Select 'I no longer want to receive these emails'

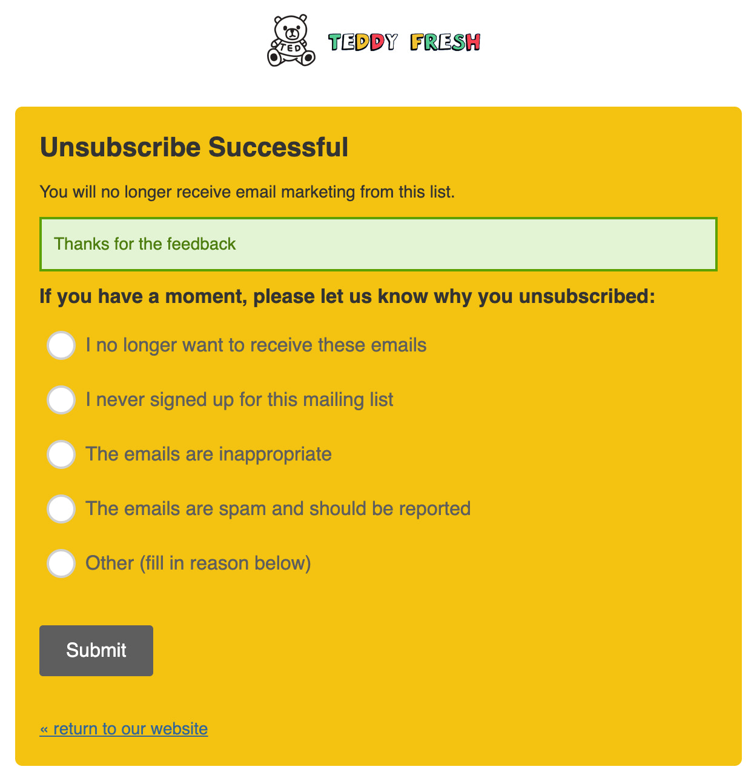(x=61, y=345)
